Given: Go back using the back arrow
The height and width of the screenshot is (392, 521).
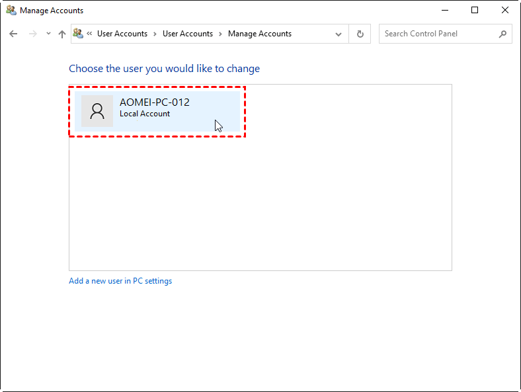Looking at the screenshot, I should pyautogui.click(x=13, y=34).
